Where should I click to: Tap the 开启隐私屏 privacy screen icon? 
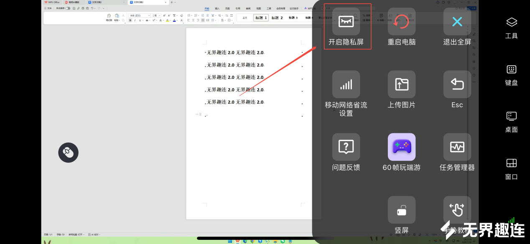[346, 21]
